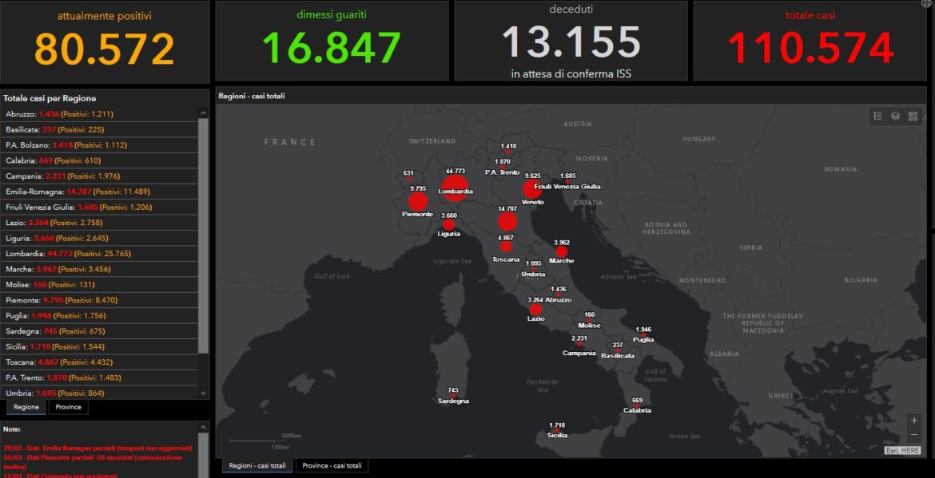935x478 pixels.
Task: Click the Veneto red circle marker
Action: (x=532, y=189)
